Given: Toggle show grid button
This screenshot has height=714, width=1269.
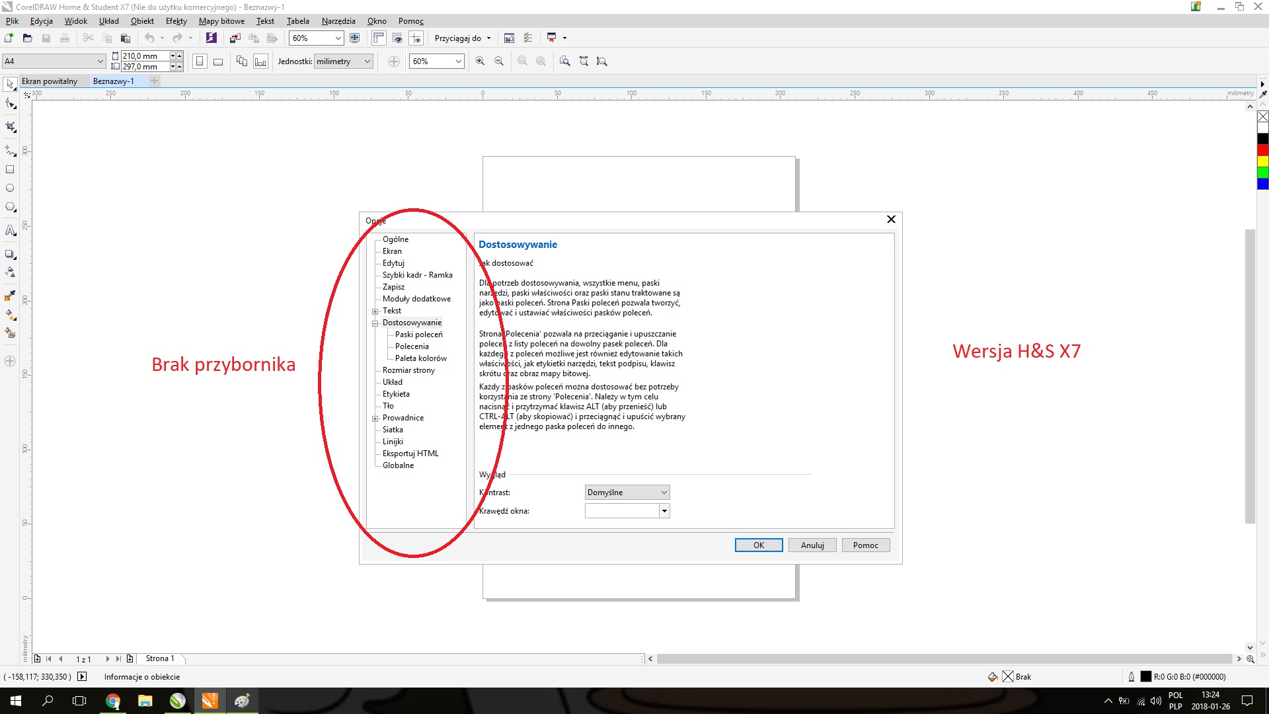Looking at the screenshot, I should point(397,38).
